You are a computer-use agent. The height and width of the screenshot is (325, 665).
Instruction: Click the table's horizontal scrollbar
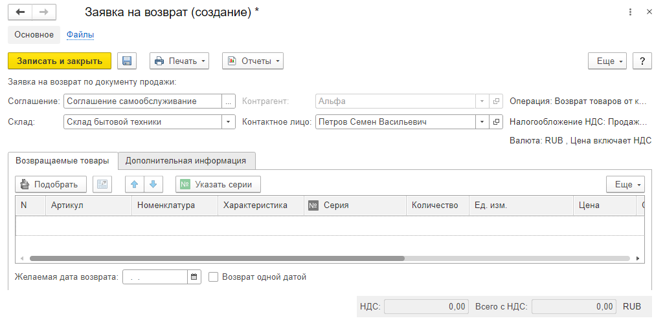click(217, 258)
